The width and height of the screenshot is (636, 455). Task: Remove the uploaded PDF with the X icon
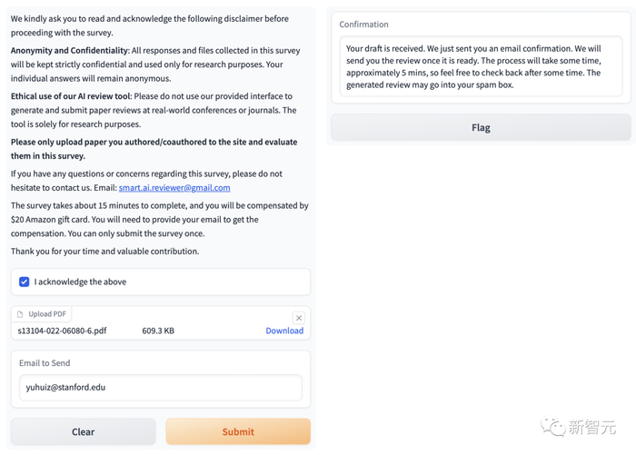click(298, 318)
